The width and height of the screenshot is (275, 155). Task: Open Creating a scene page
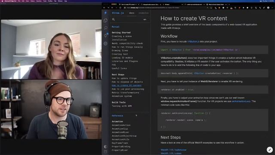122,36
